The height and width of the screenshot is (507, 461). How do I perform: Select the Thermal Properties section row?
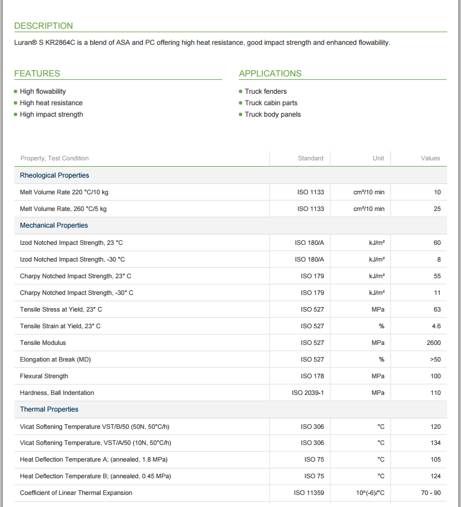point(49,409)
